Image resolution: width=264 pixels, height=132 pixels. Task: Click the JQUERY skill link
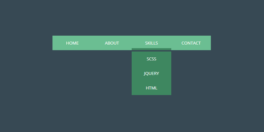click(x=151, y=73)
